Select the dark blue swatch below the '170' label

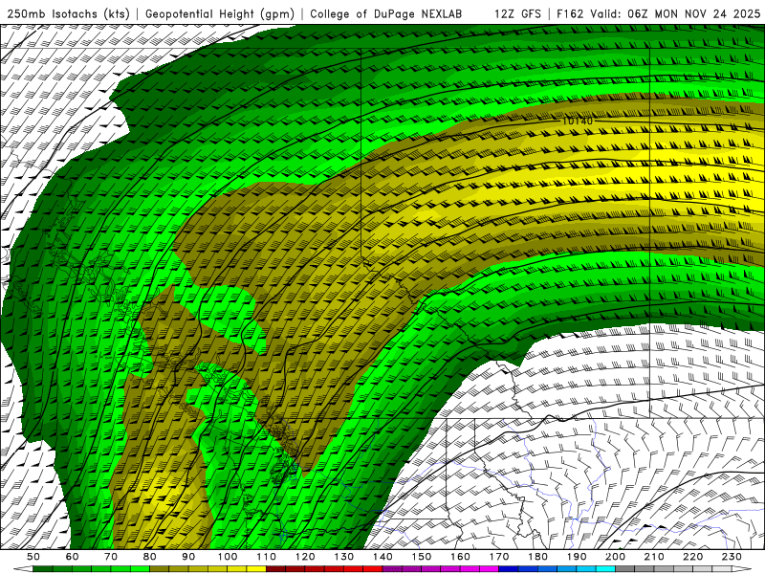pos(509,569)
